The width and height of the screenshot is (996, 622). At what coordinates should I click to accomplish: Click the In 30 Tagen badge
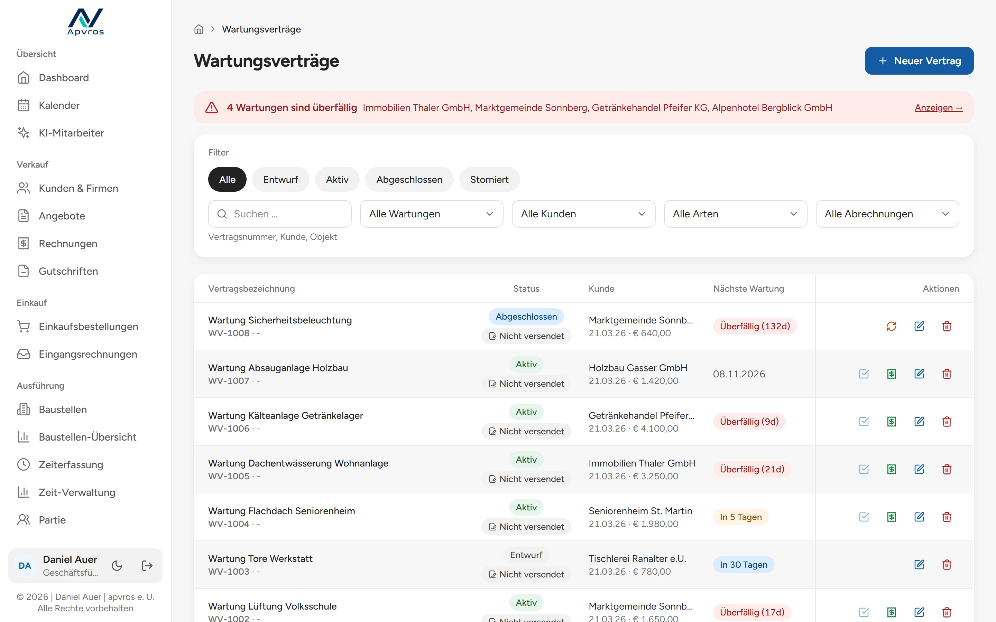point(743,565)
